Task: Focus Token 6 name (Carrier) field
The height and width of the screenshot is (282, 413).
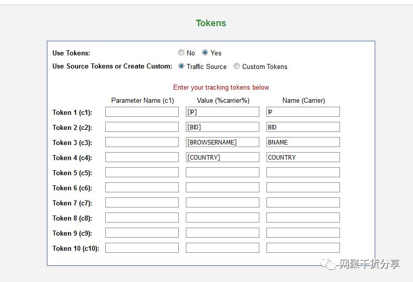Action: pyautogui.click(x=303, y=187)
